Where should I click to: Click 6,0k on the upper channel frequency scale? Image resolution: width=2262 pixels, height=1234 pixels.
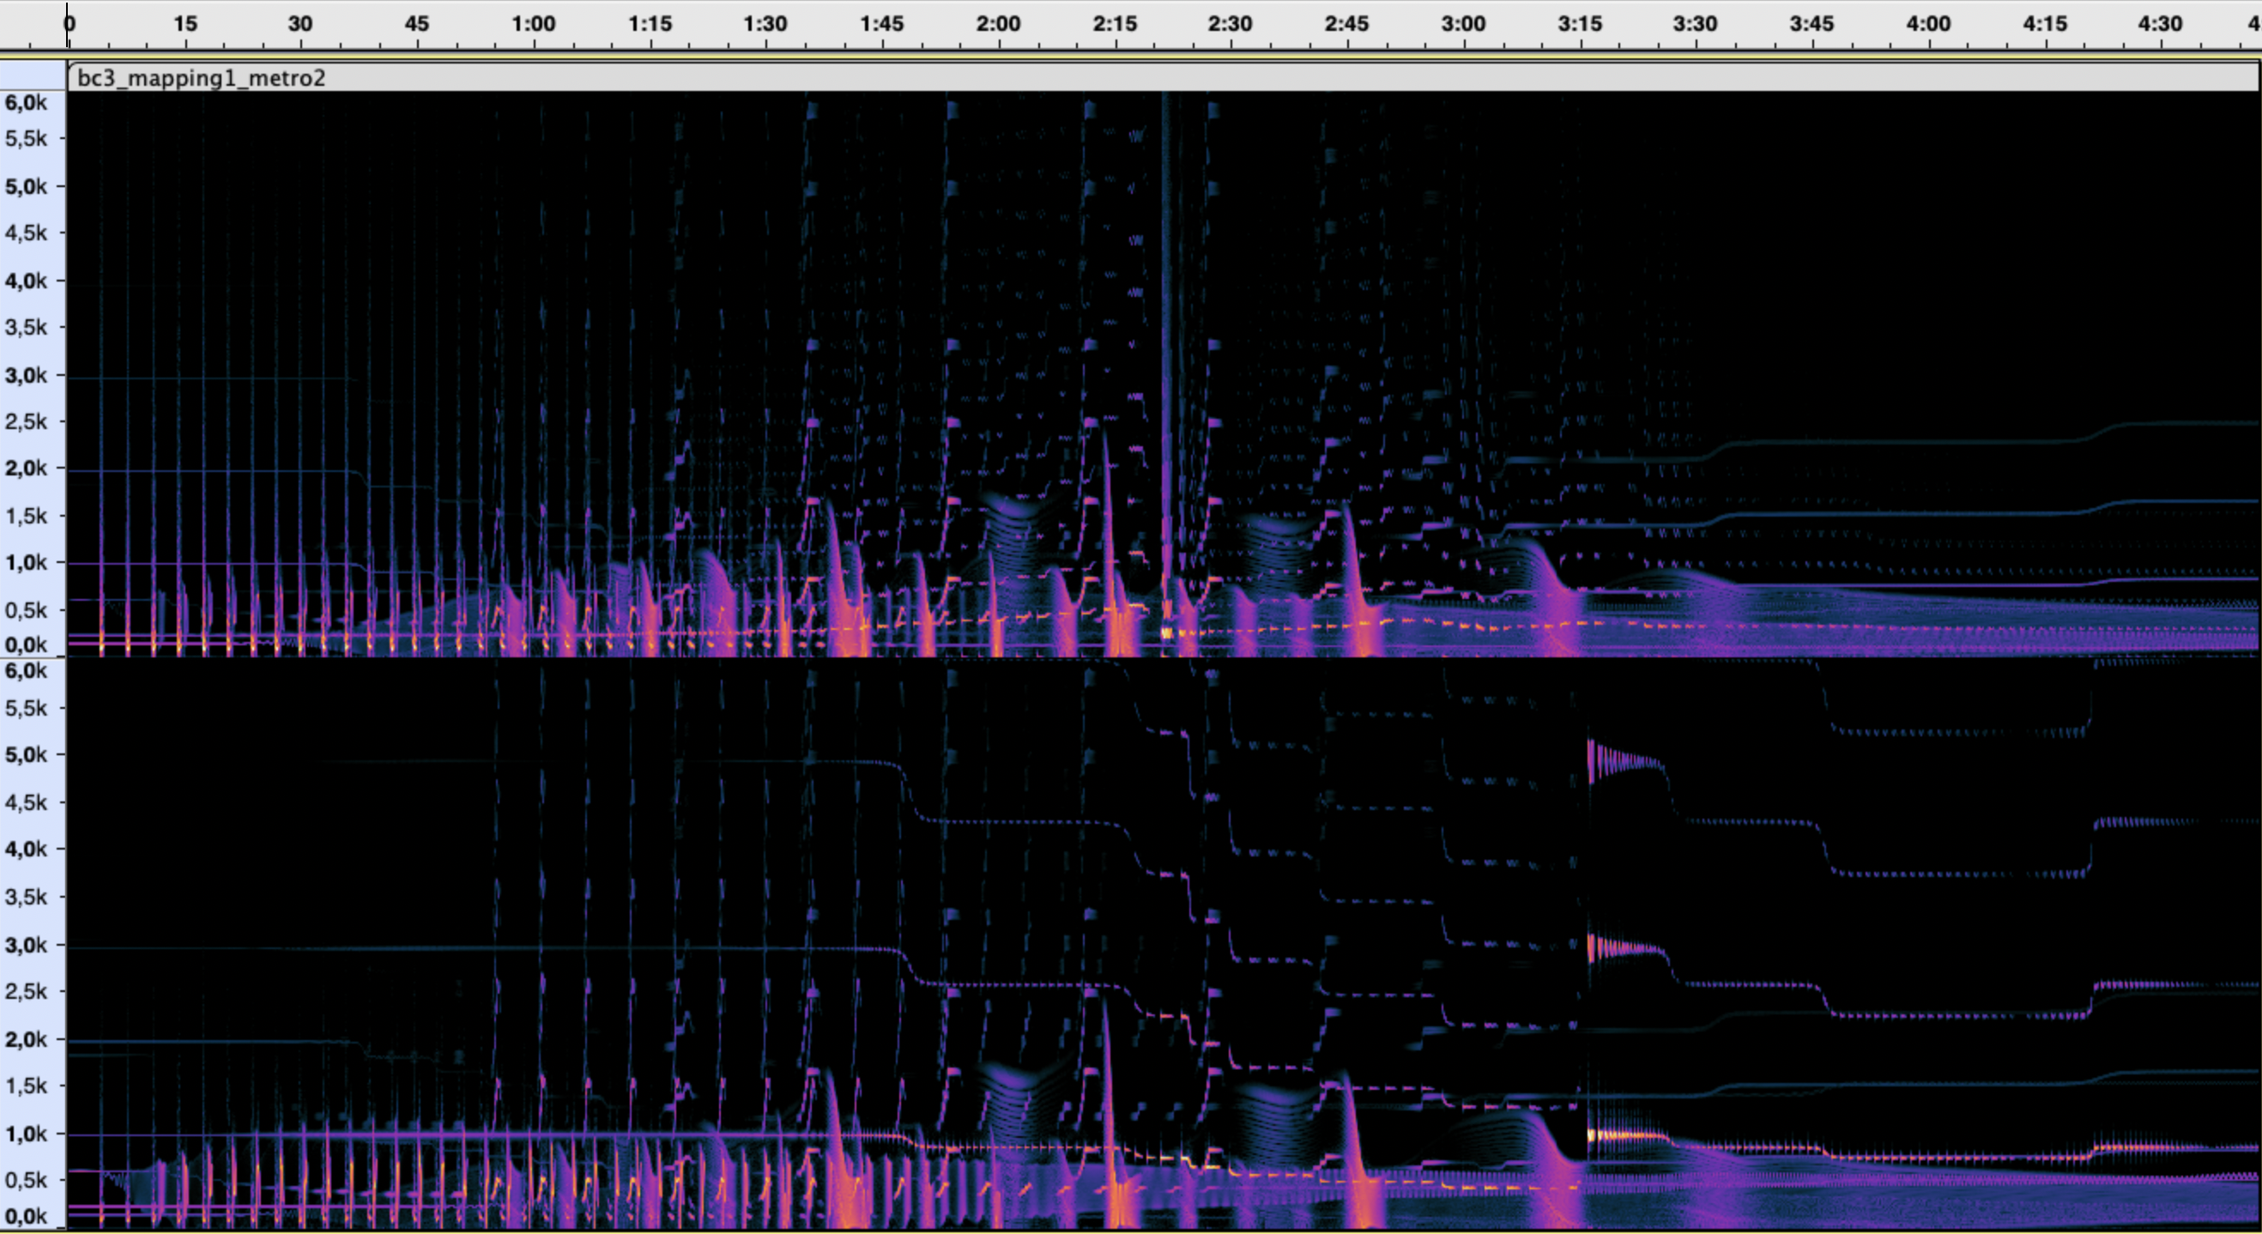point(27,103)
